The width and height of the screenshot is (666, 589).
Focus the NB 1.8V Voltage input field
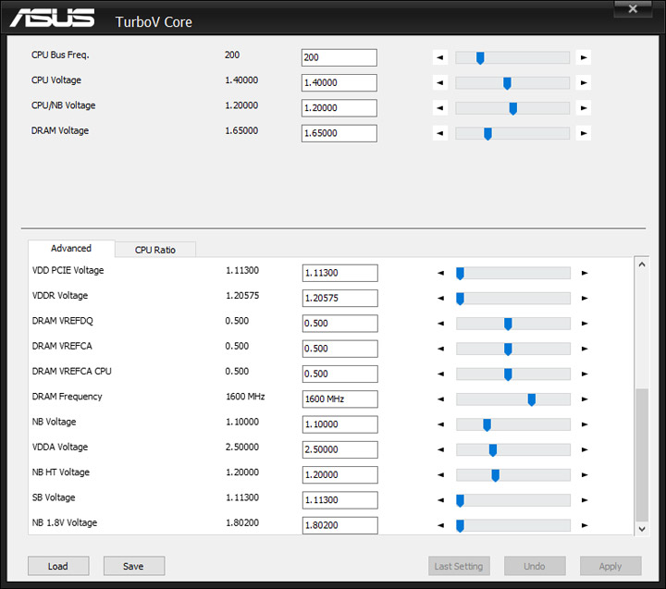[x=339, y=525]
